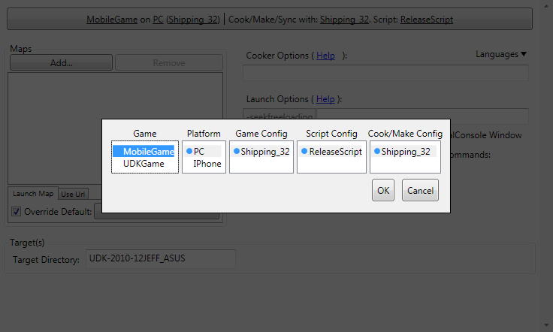Open the Languages dropdown
553x332 pixels.
coord(501,54)
